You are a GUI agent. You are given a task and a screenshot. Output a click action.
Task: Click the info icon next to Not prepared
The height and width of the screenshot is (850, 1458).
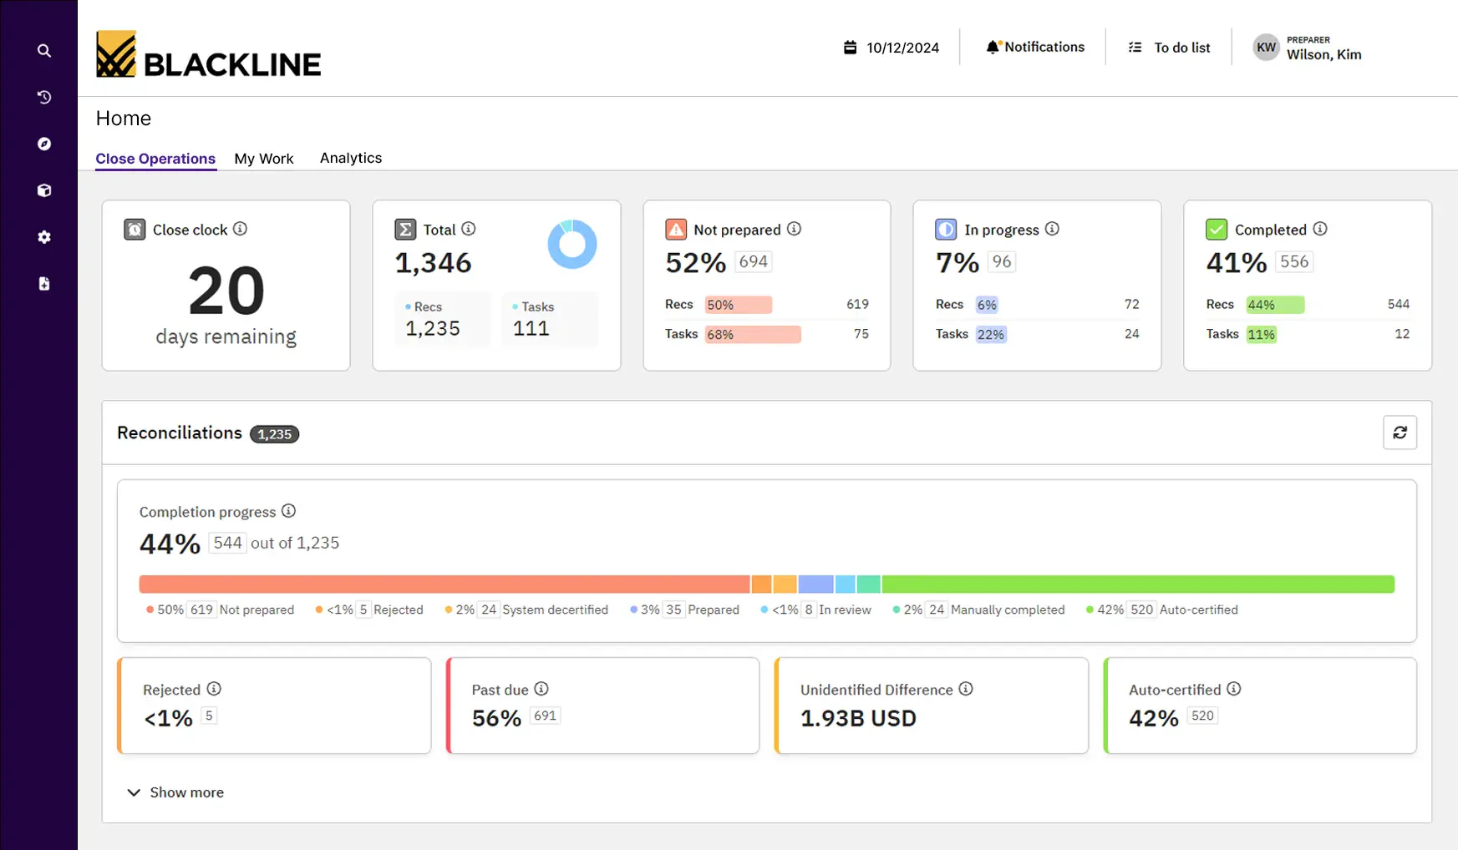click(x=795, y=229)
